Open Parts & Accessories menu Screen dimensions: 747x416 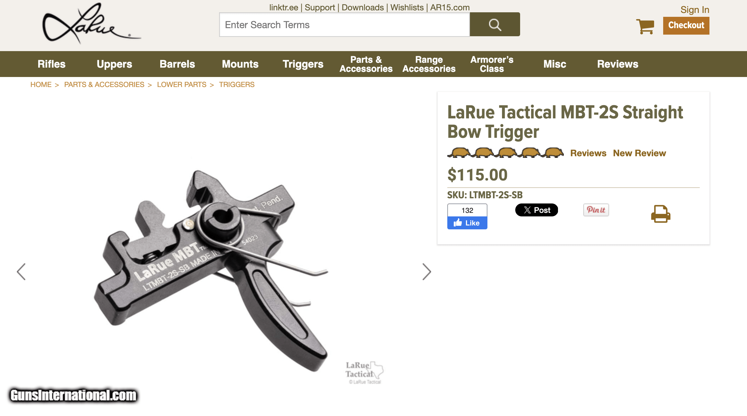coord(366,64)
